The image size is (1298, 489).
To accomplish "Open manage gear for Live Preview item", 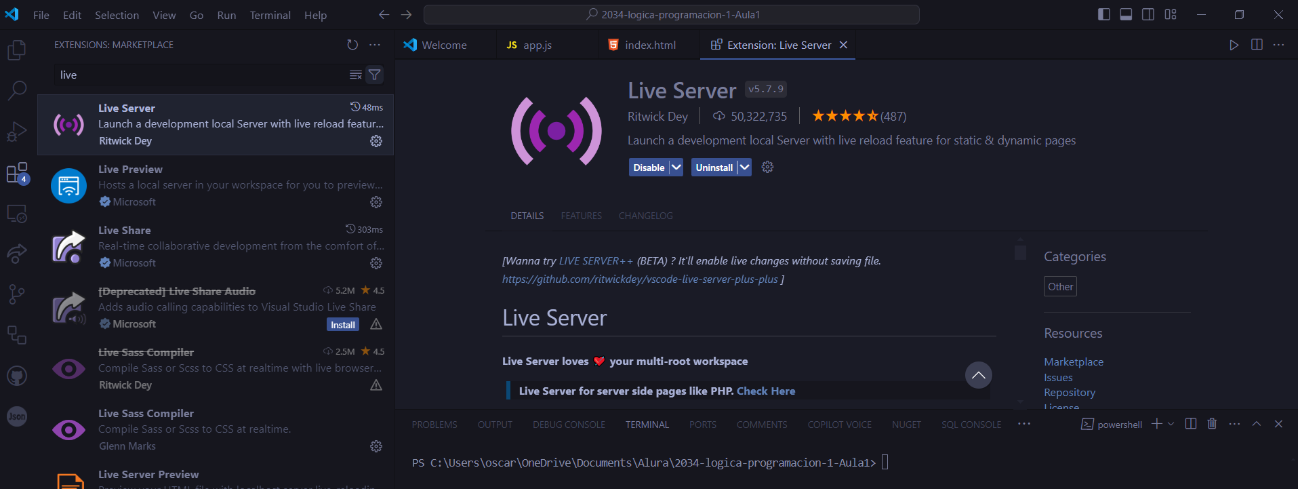I will 376,202.
